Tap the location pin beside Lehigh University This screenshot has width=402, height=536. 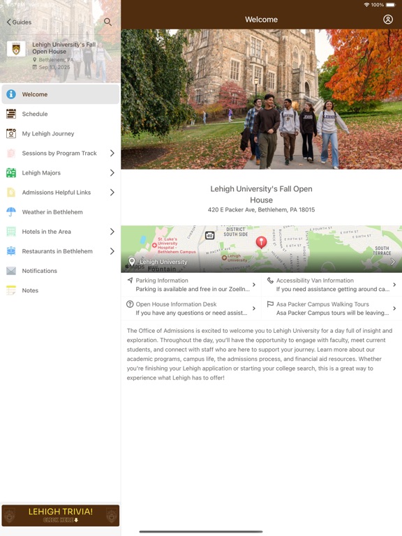[x=132, y=262]
